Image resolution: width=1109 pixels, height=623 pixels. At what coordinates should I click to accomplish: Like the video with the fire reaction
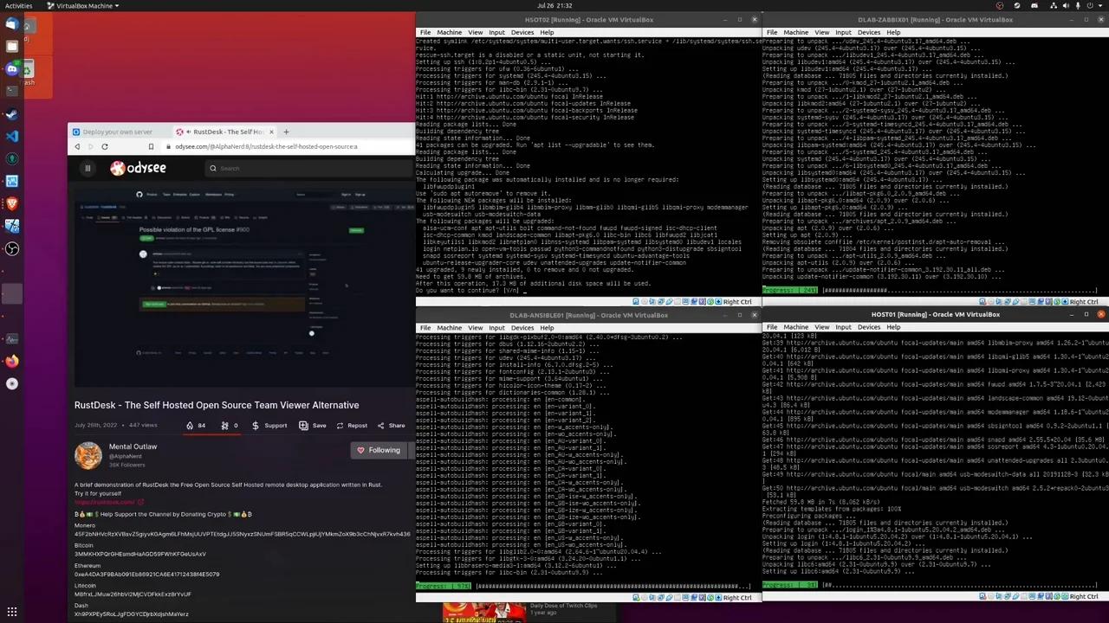[x=190, y=425]
